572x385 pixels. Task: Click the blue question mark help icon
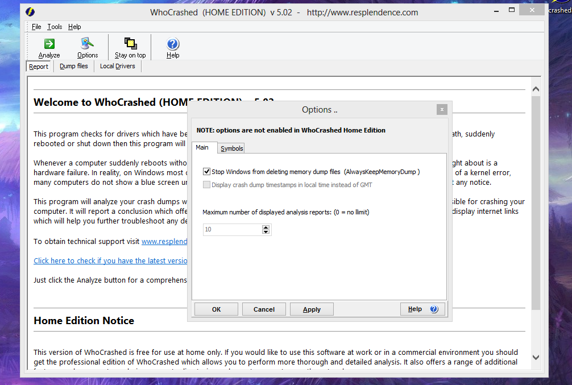[x=434, y=309]
